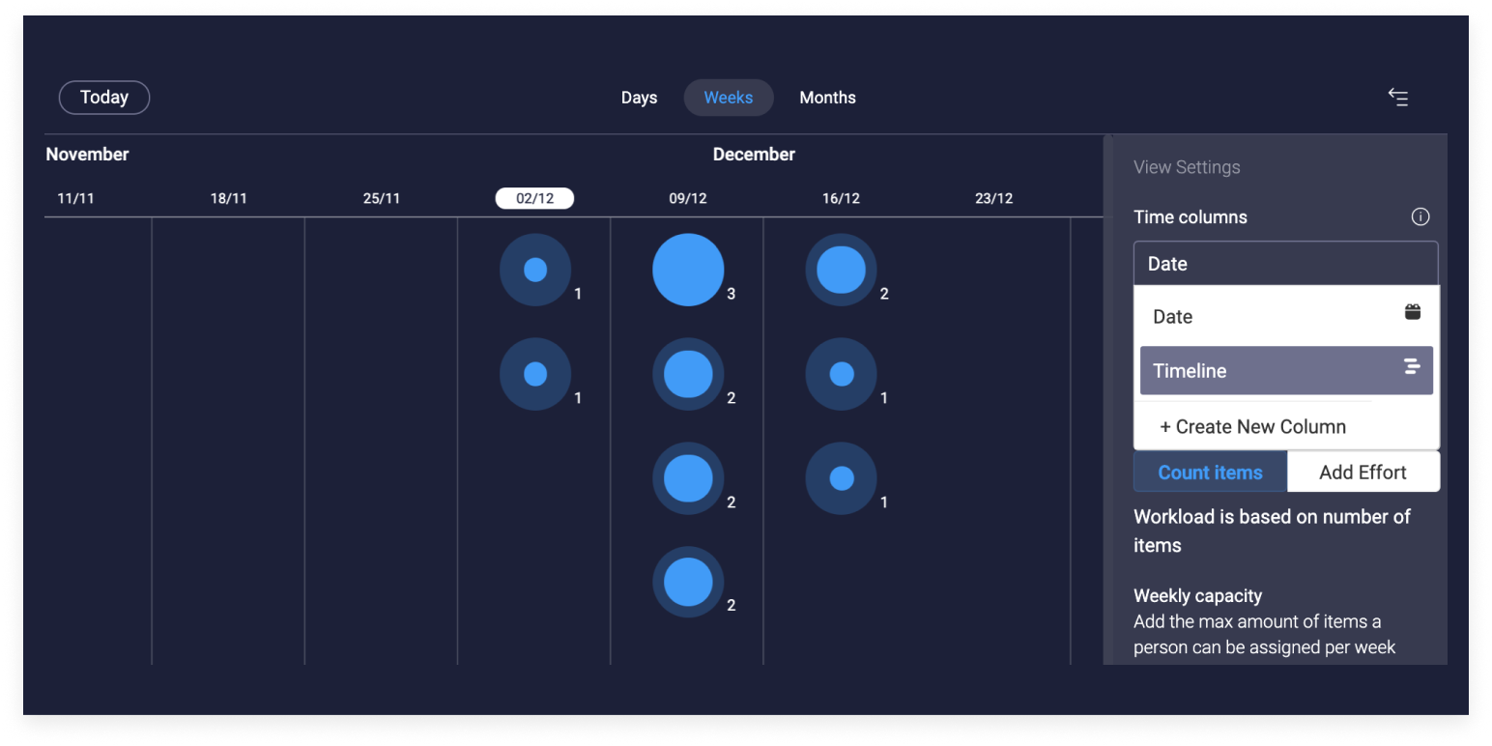Screen dimensions: 1492x746
Task: Switch to Add Effort mode
Action: 1363,473
